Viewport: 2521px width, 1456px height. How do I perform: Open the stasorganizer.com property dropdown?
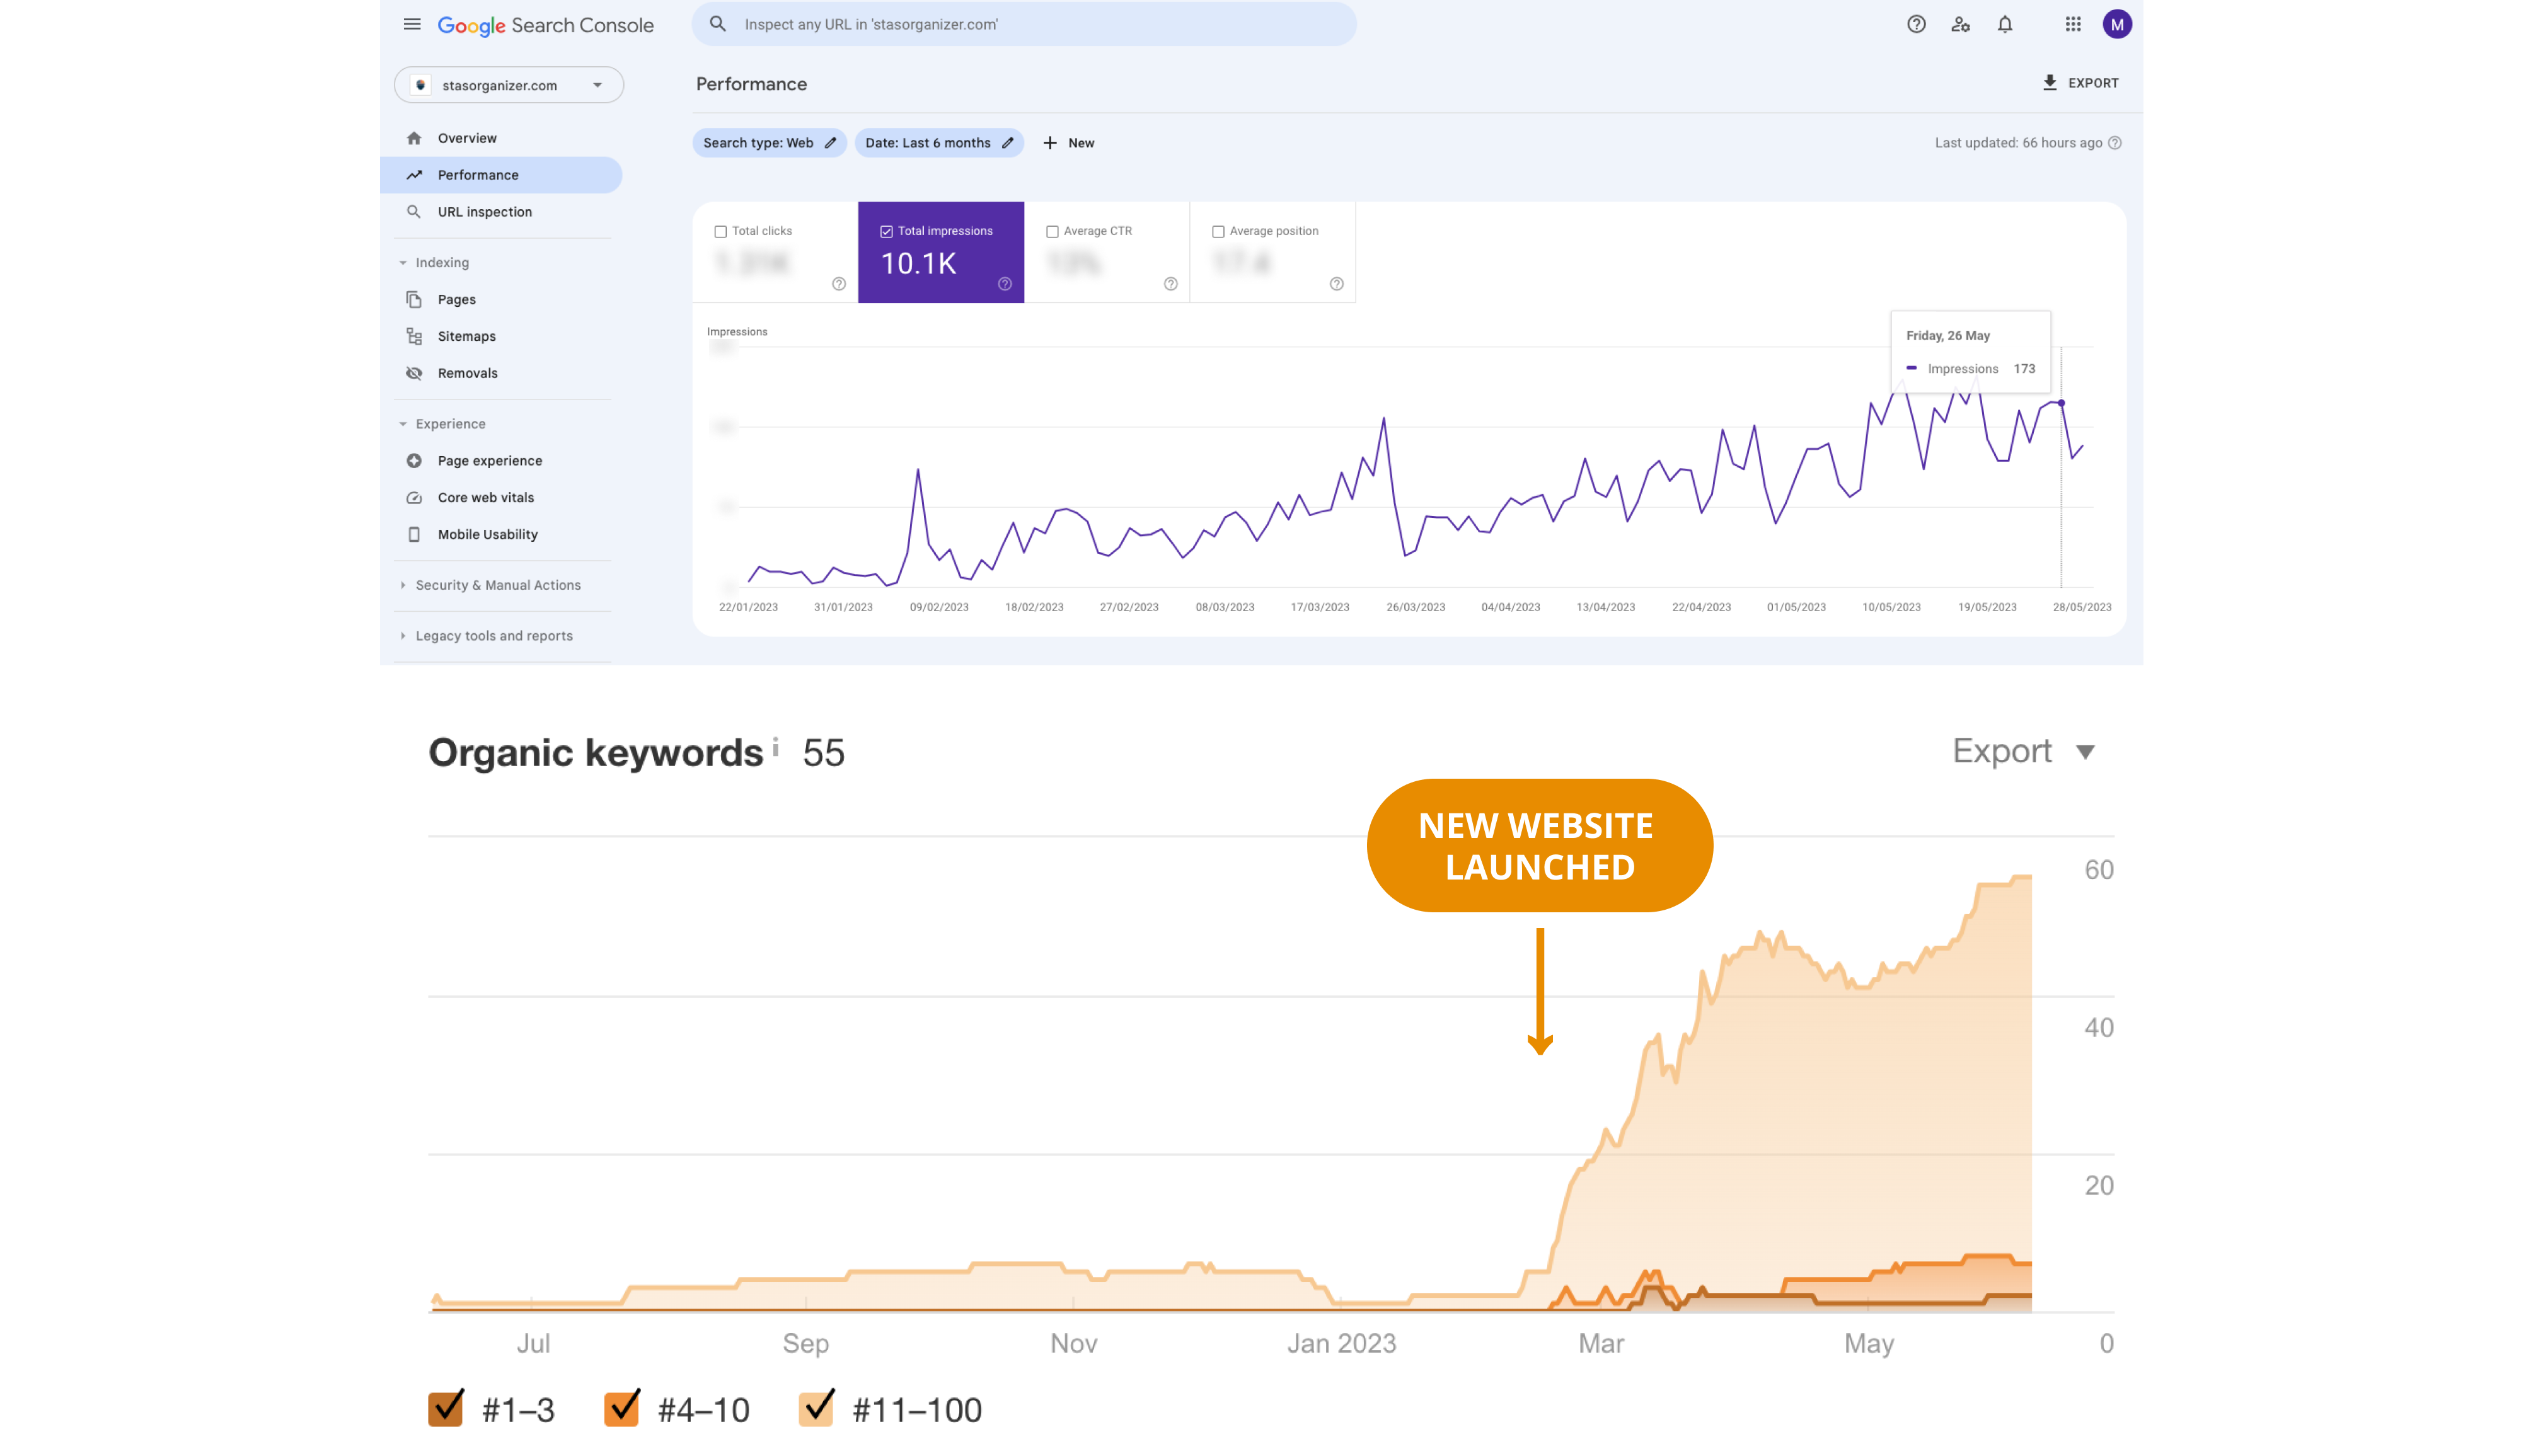coord(509,85)
